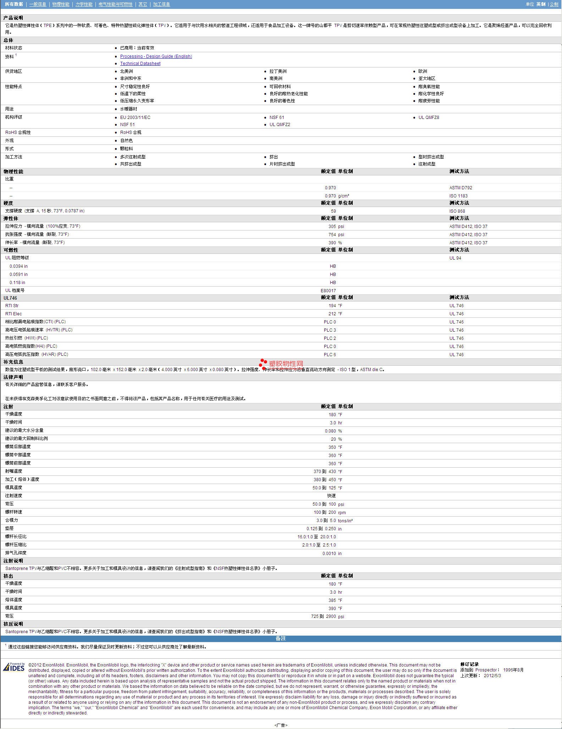562x729 pixels.
Task: Select the 供货地区 row label
Action: (x=13, y=71)
